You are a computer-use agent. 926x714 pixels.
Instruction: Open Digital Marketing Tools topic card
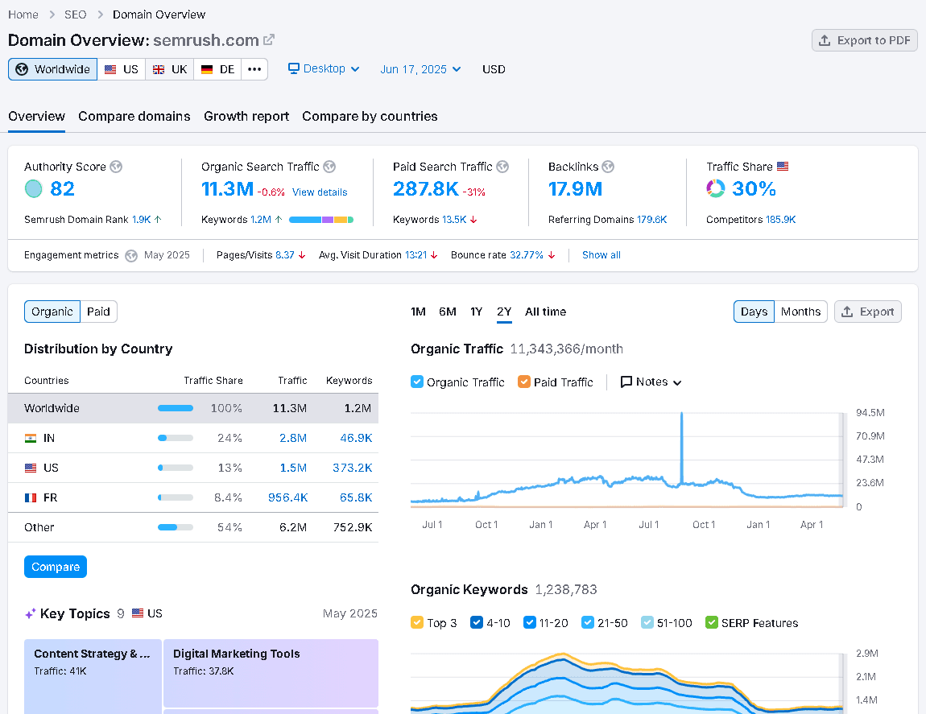click(271, 673)
